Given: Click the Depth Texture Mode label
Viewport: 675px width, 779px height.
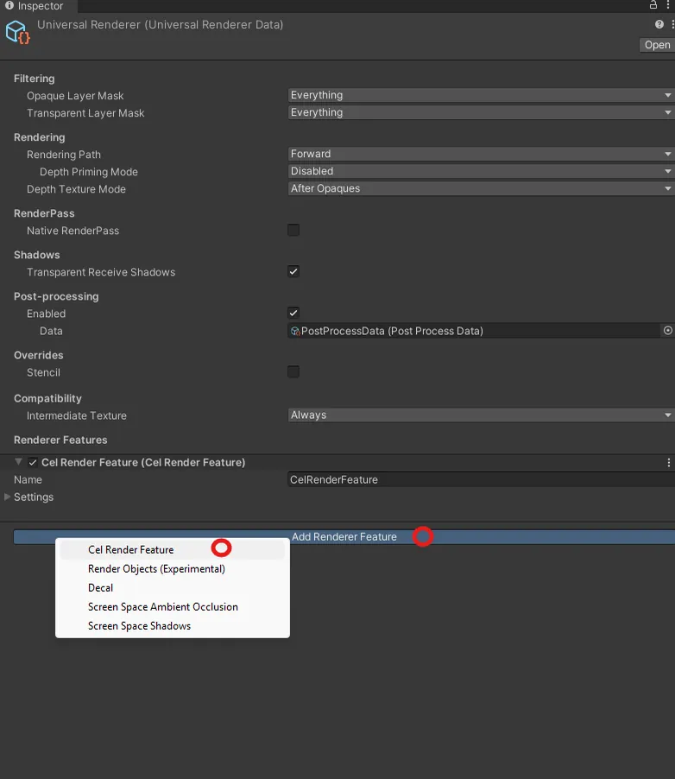Looking at the screenshot, I should click(x=76, y=189).
